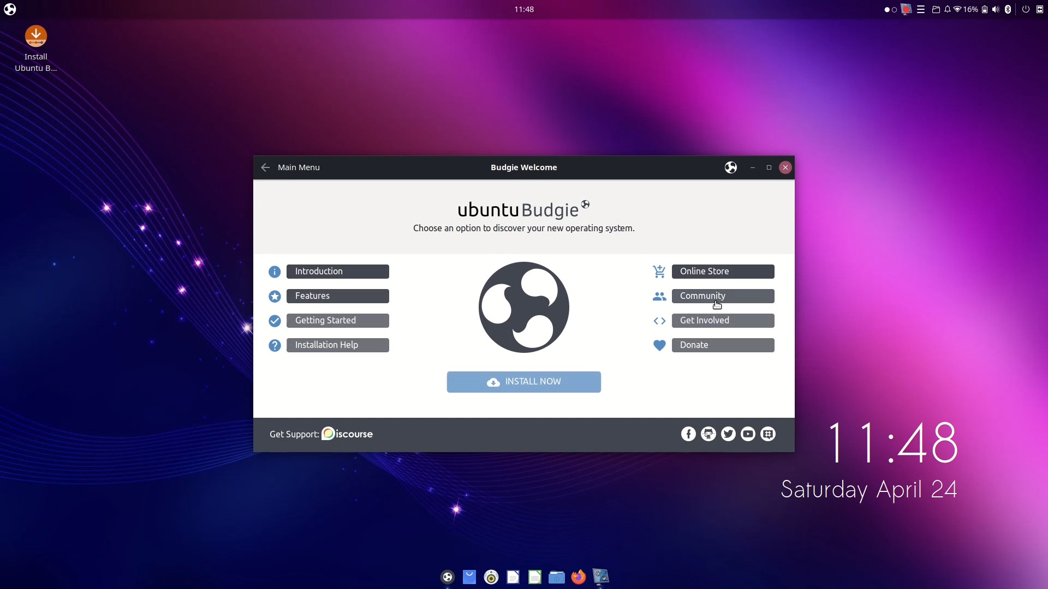Click the INSTALL NOW button
This screenshot has width=1048, height=589.
tap(524, 382)
